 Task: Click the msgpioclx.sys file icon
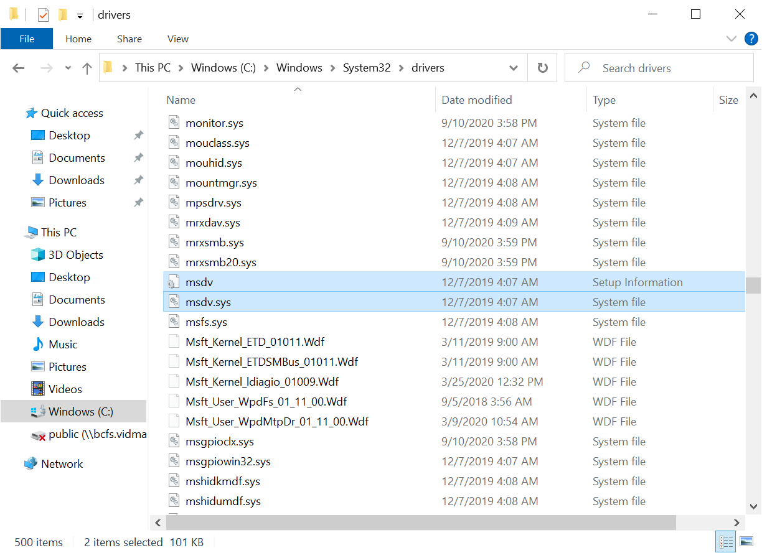coord(174,442)
